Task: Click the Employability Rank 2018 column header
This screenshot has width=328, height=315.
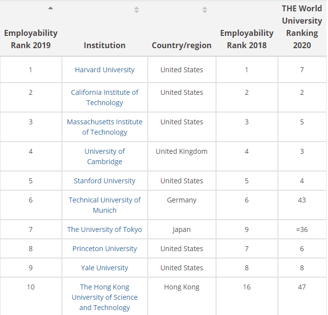Action: (246, 39)
